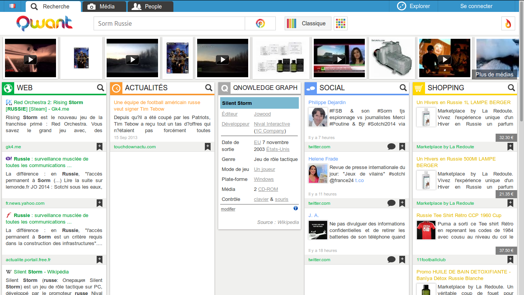524x295 pixels.
Task: Bookmark the Philippe Dejardin tweet
Action: click(402, 146)
